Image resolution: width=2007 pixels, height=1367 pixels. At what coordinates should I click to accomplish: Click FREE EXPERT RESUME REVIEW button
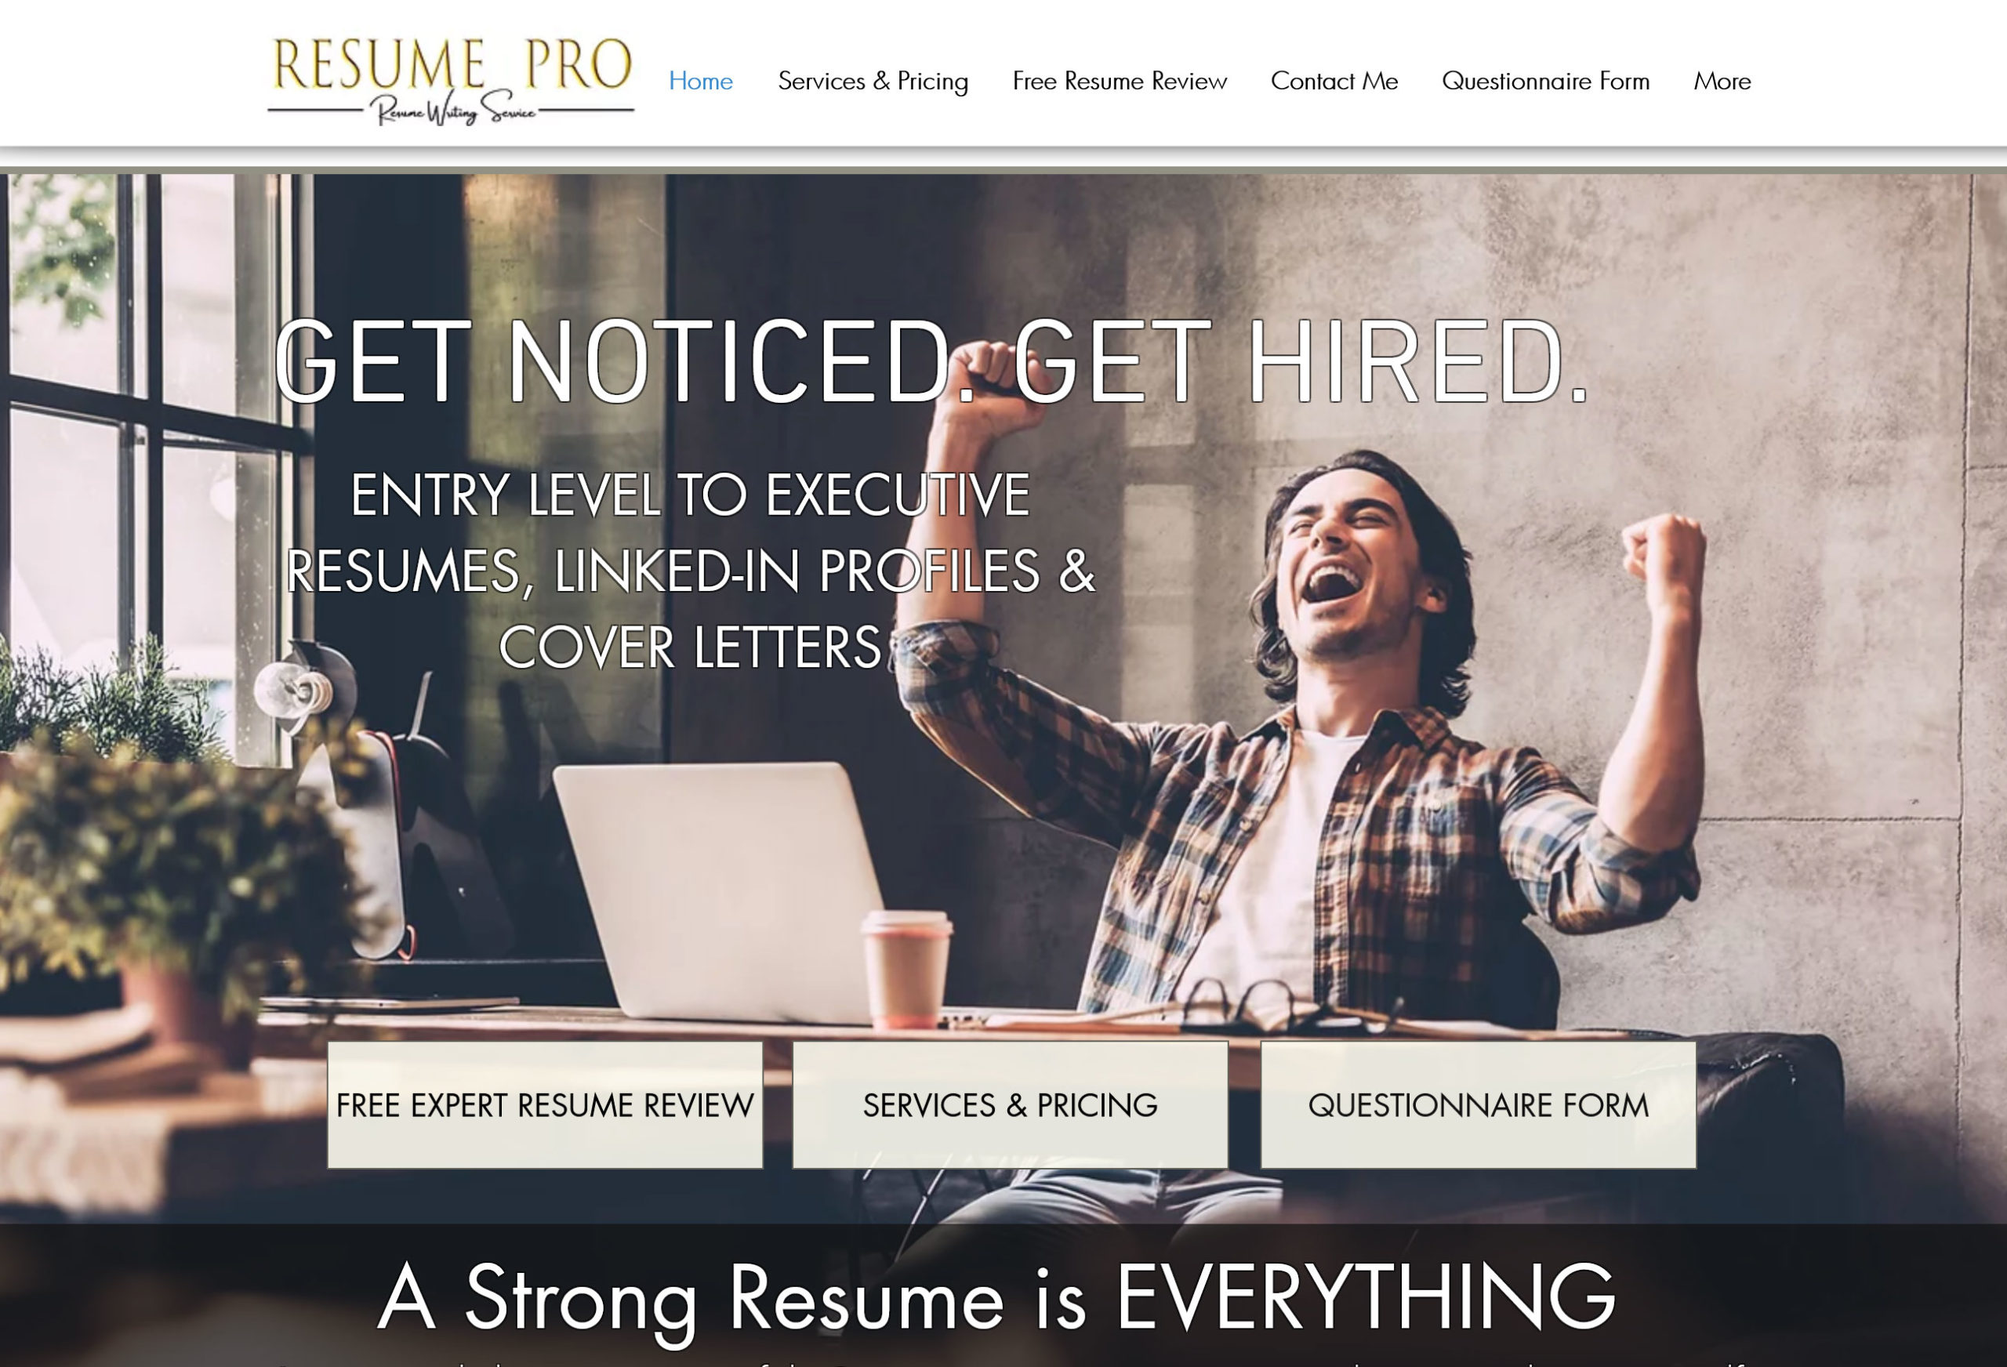coord(544,1104)
